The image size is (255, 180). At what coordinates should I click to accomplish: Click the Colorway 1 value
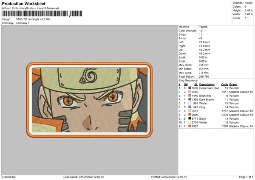pos(23,23)
